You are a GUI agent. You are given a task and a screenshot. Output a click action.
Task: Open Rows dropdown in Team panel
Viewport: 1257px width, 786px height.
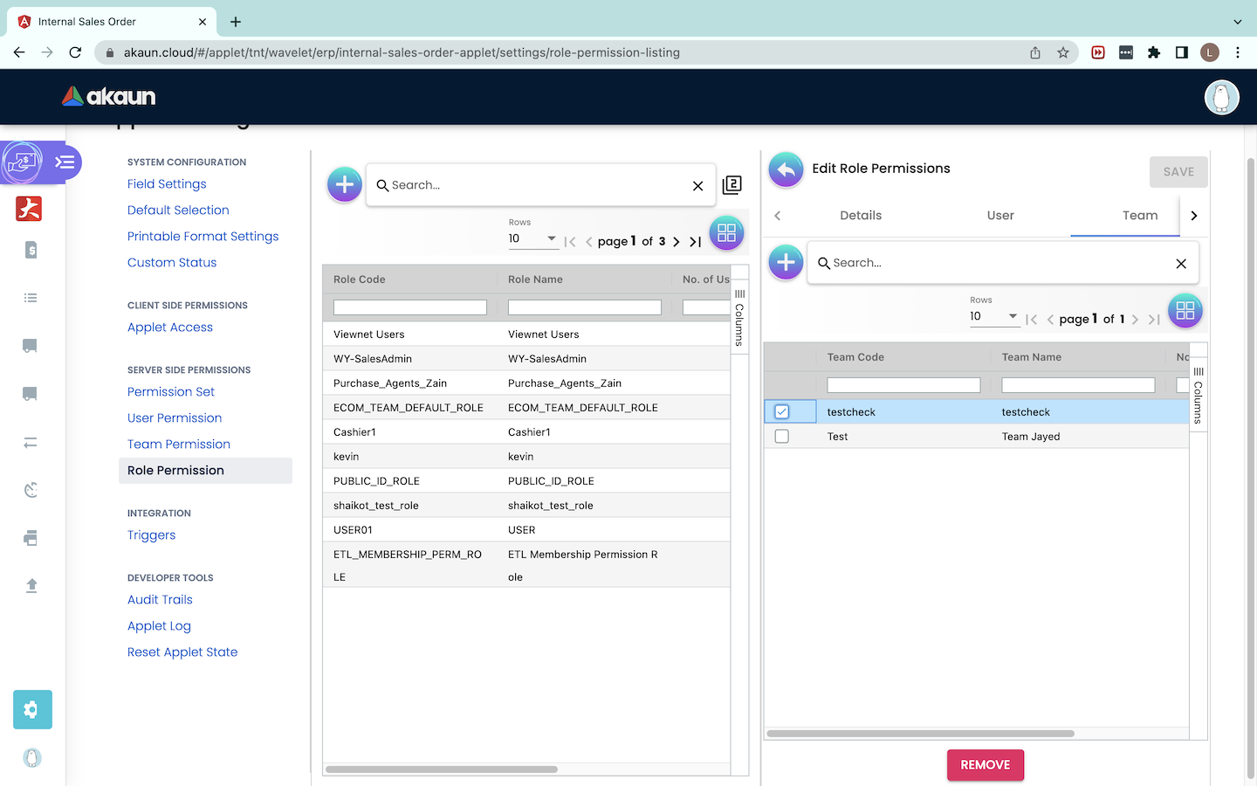[x=994, y=316]
